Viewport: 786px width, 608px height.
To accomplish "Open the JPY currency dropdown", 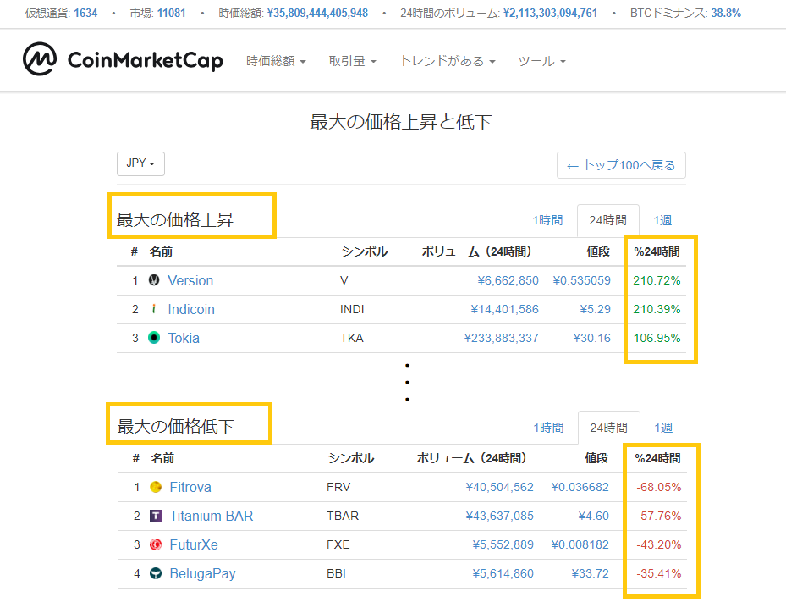I will click(140, 163).
